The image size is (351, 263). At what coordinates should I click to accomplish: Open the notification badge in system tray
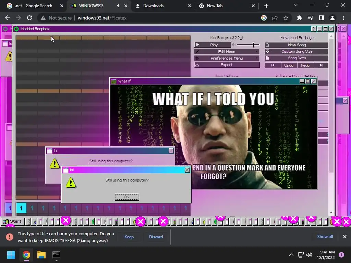click(x=341, y=255)
